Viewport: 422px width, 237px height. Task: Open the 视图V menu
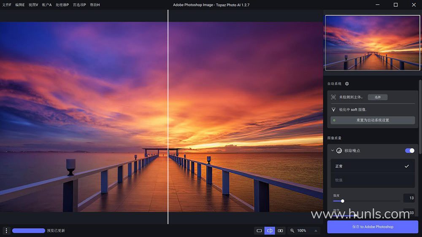[33, 5]
